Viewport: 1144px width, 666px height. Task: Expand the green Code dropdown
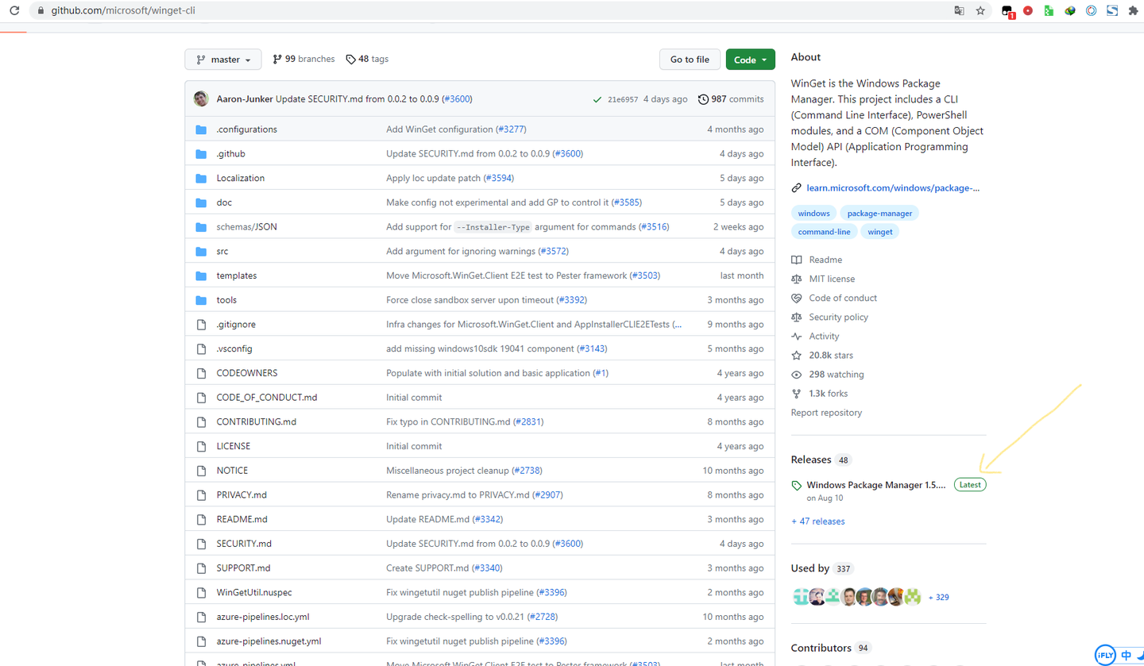750,60
